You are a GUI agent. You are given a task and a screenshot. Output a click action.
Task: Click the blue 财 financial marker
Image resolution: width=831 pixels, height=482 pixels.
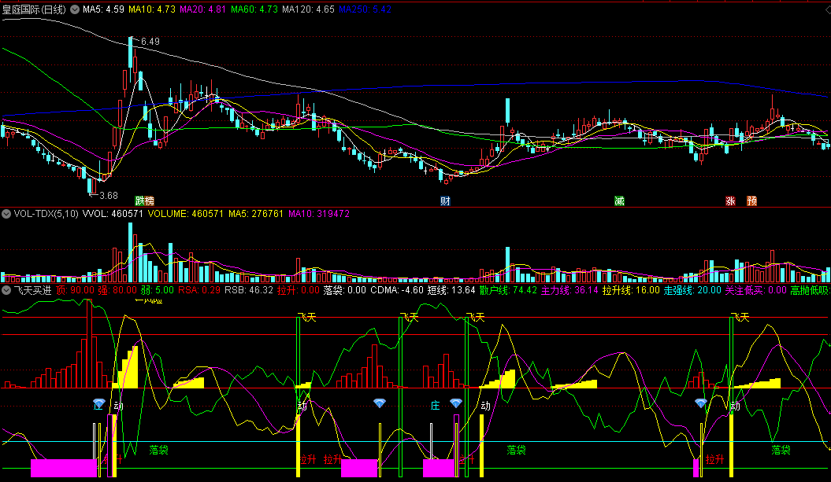coord(445,201)
